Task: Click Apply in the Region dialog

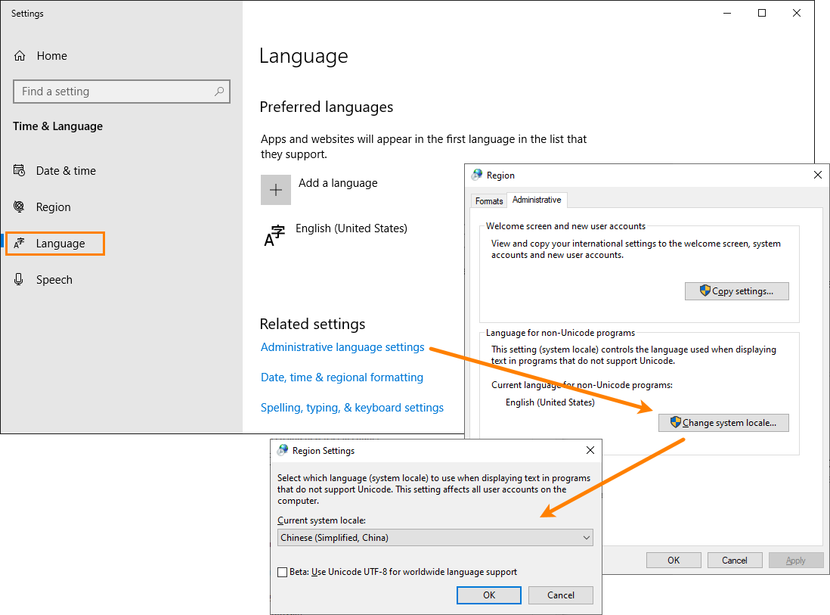Action: coord(796,560)
